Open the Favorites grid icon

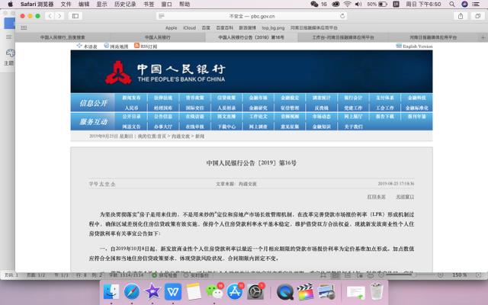pyautogui.click(x=24, y=27)
